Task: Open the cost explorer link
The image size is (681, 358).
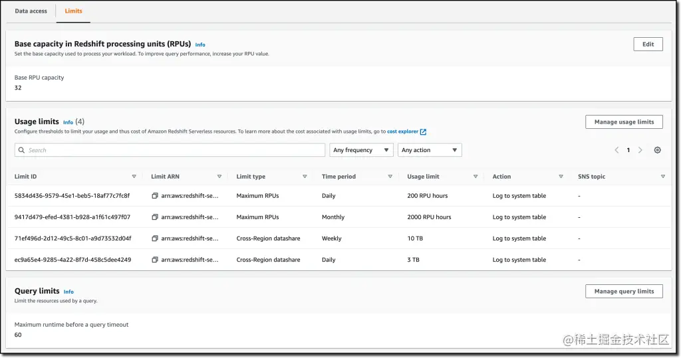Action: (x=402, y=132)
